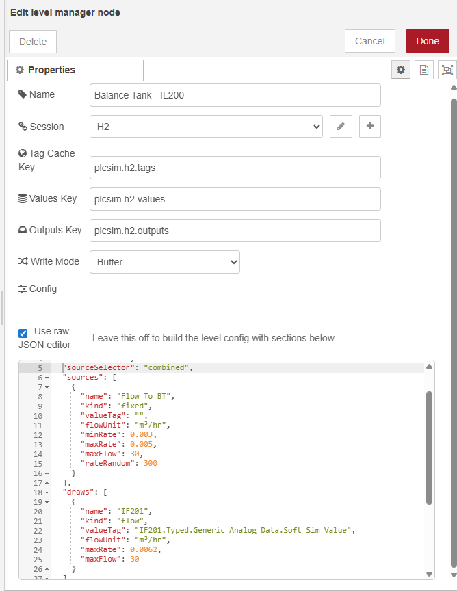Viewport: 457px width, 591px height.
Task: Uncheck Use raw JSON editor checkbox
Action: (x=23, y=333)
